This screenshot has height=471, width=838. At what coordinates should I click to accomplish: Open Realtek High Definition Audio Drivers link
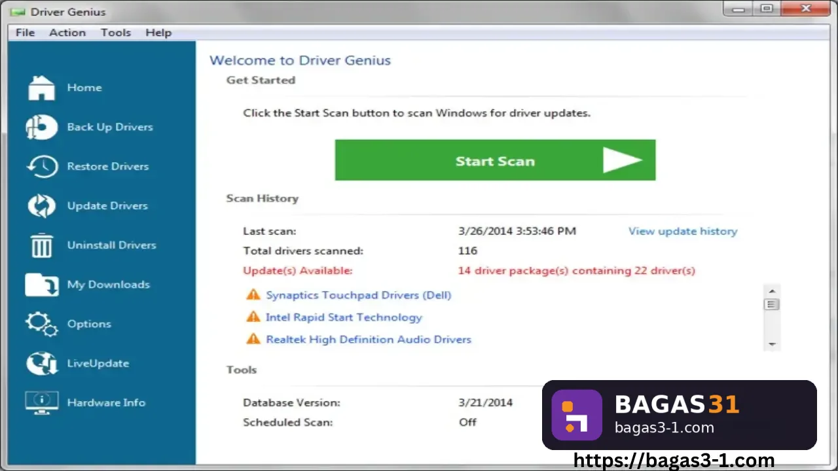pyautogui.click(x=369, y=340)
